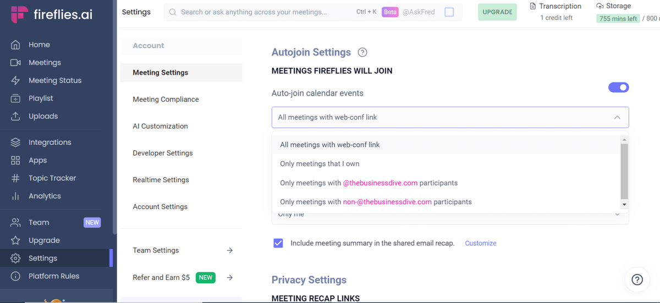The height and width of the screenshot is (303, 660).
Task: Click the Topic Tracker hash icon
Action: pos(15,178)
